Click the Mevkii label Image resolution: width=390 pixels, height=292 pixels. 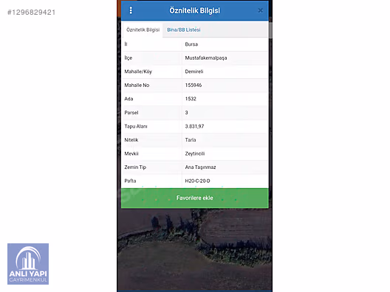131,153
